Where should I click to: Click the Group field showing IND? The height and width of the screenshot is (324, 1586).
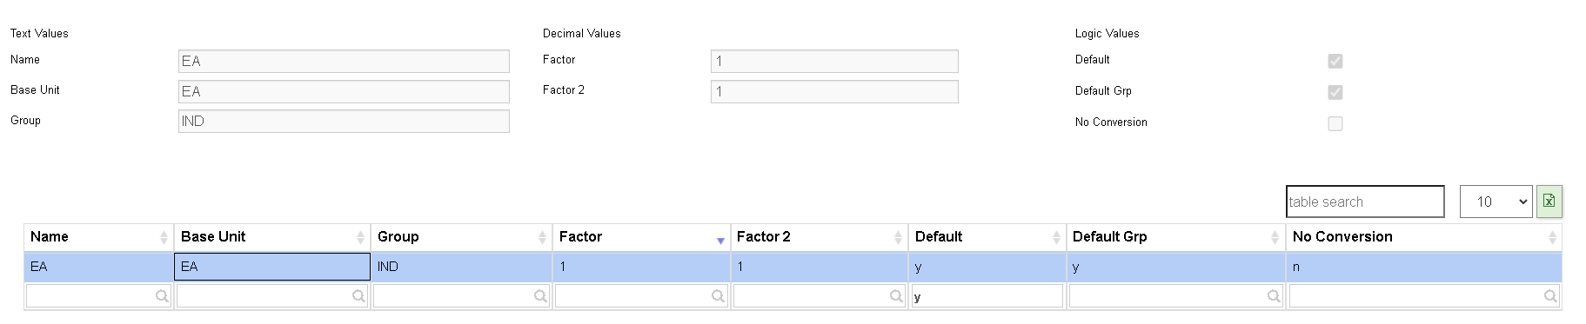point(344,121)
